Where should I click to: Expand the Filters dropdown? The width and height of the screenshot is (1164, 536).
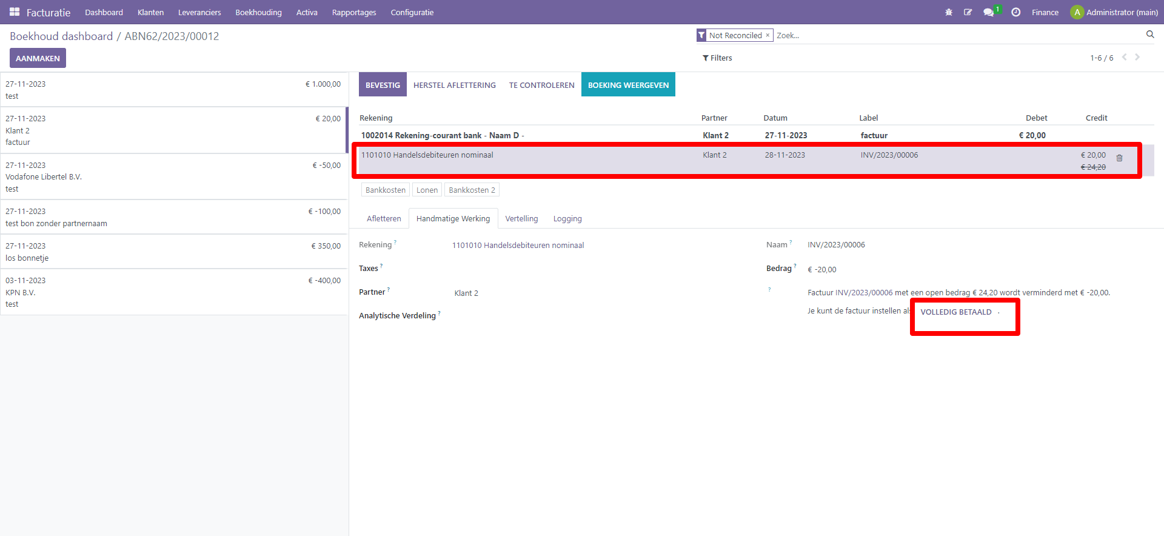(x=717, y=58)
